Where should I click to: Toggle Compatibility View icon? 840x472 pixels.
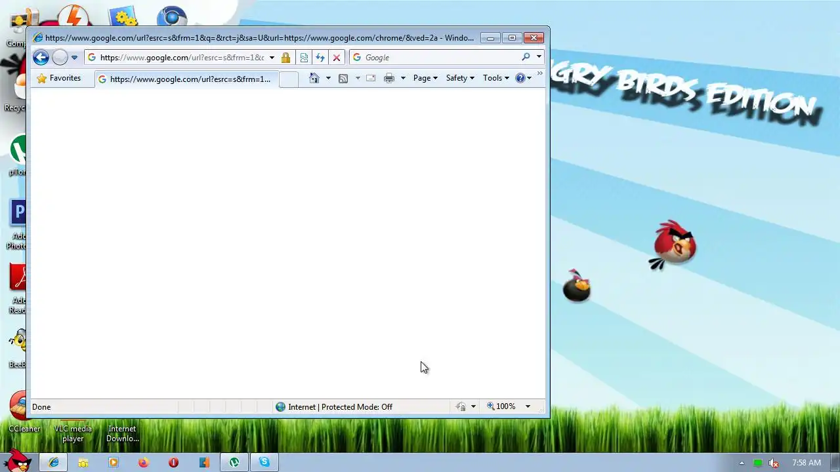click(x=304, y=58)
